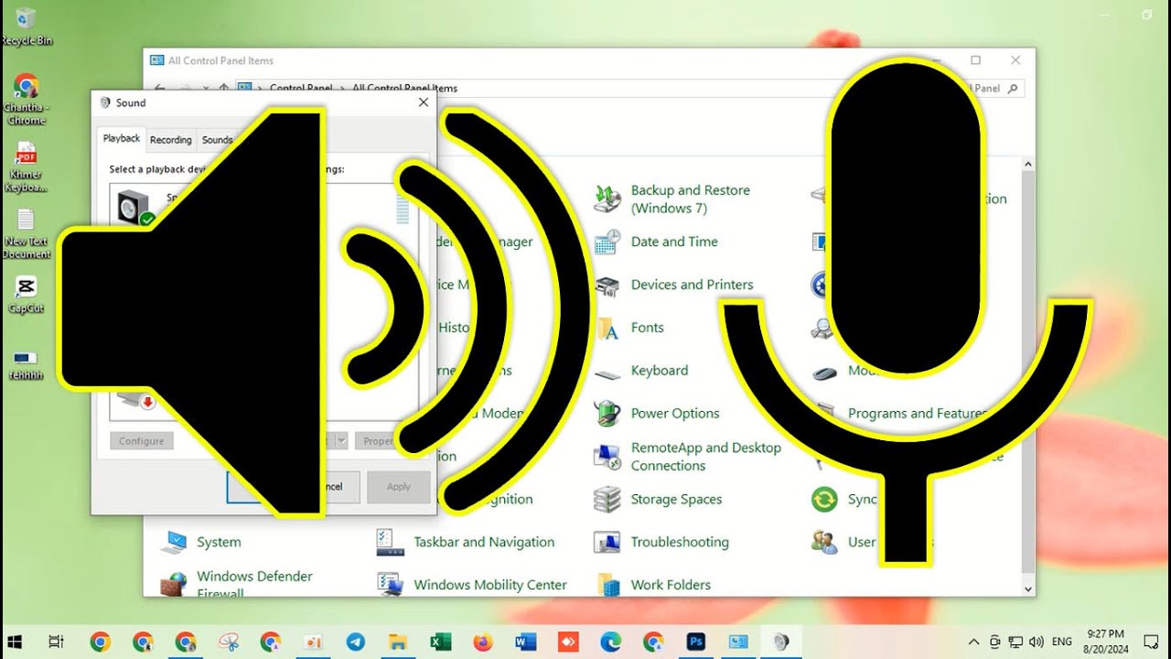This screenshot has height=659, width=1171.
Task: Click the Windows Start button
Action: pyautogui.click(x=15, y=643)
